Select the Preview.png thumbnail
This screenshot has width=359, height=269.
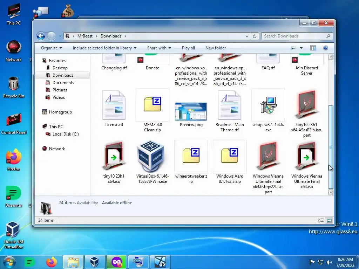point(191,111)
